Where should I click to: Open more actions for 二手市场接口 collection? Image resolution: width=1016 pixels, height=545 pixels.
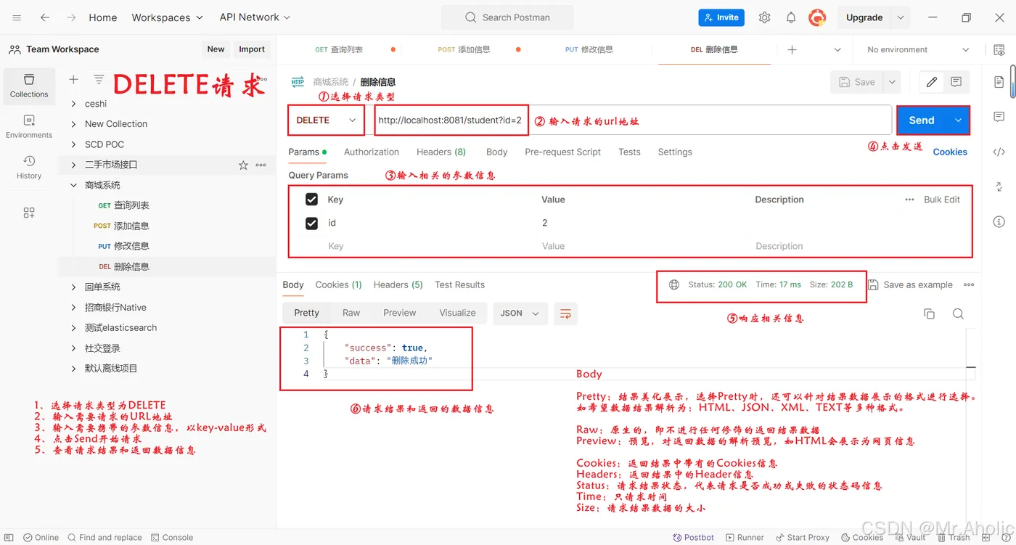(261, 165)
